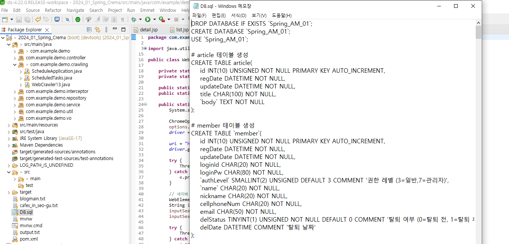Open Package Explorer view menu (three dots)
Viewport: 509px width, 244px height.
[106, 29]
